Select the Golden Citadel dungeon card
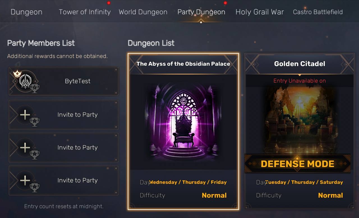 [x=300, y=131]
